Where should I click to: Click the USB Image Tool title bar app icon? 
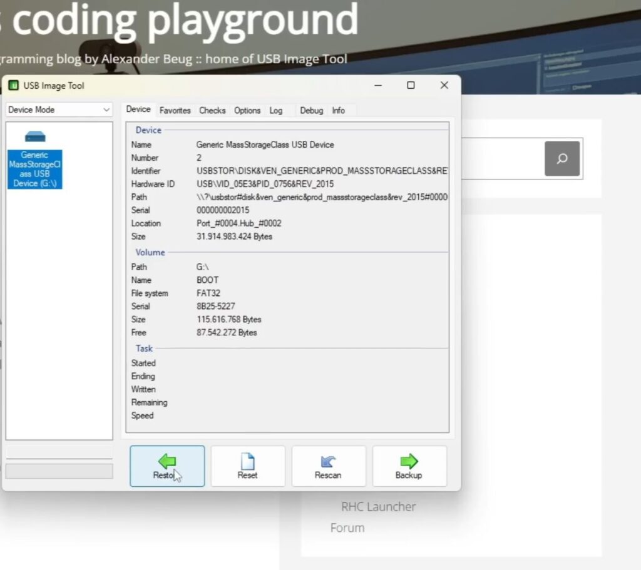[14, 85]
